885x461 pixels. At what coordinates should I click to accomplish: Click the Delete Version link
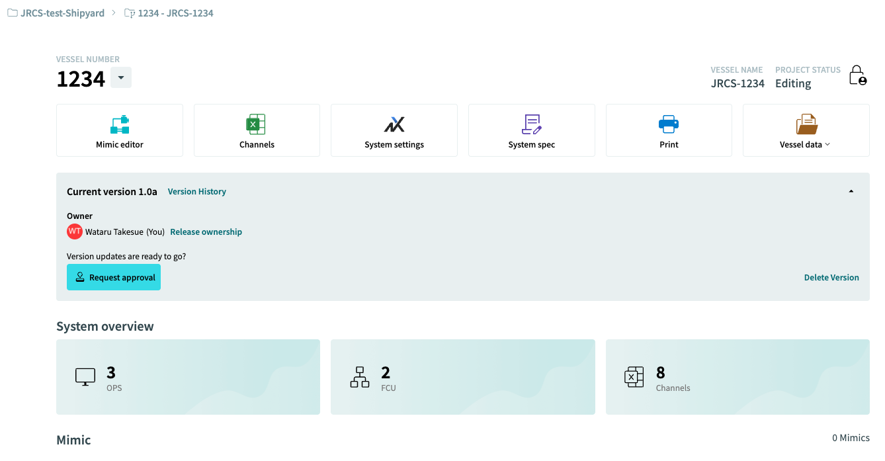pyautogui.click(x=831, y=277)
